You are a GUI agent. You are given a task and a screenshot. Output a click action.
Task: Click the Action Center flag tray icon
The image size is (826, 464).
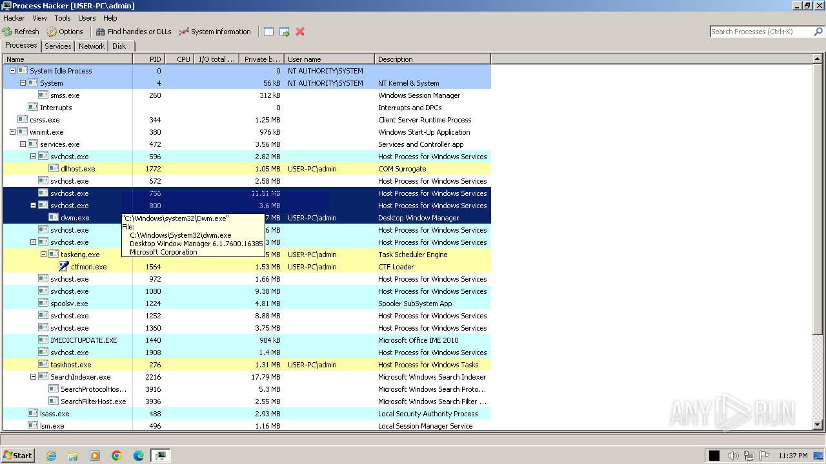(x=765, y=456)
